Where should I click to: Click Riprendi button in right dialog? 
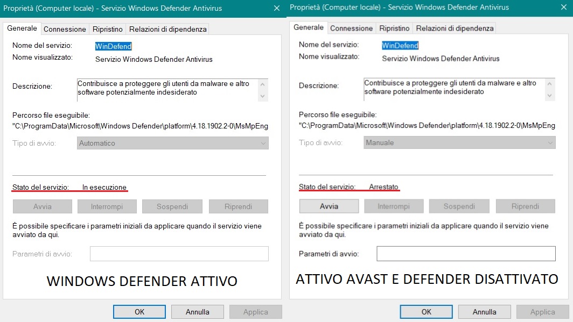(525, 206)
